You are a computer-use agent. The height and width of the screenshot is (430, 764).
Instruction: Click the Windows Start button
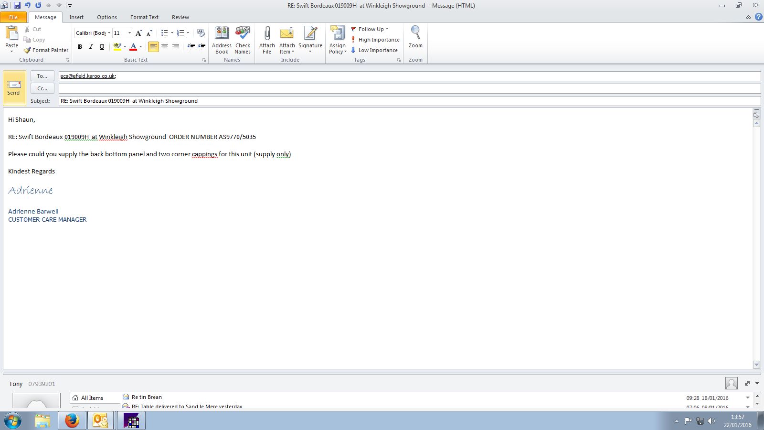point(13,421)
